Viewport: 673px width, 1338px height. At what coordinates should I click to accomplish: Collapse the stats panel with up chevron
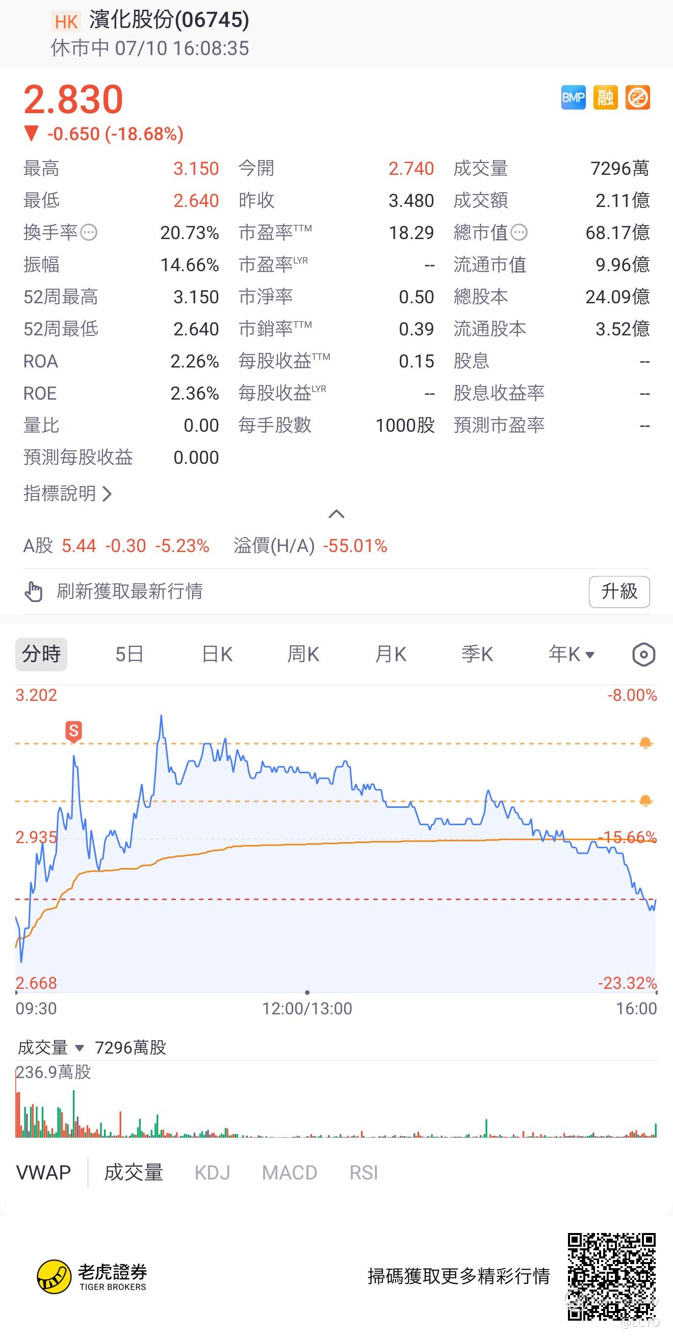336,514
